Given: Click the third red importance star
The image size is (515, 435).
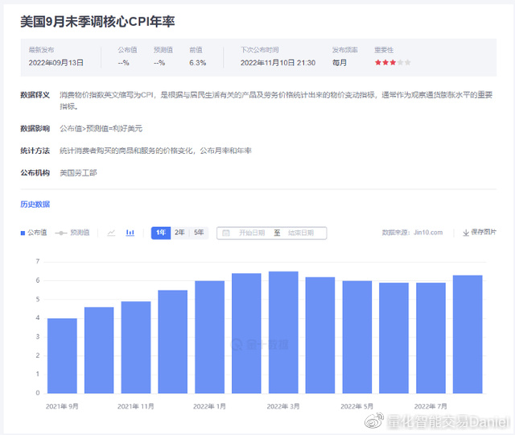Looking at the screenshot, I should [393, 63].
